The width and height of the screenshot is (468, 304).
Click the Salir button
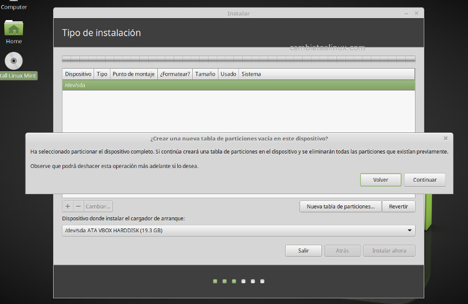click(x=303, y=250)
